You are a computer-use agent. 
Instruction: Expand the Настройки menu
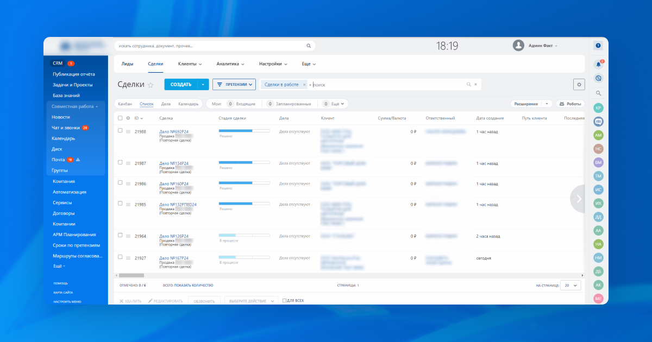coord(273,64)
